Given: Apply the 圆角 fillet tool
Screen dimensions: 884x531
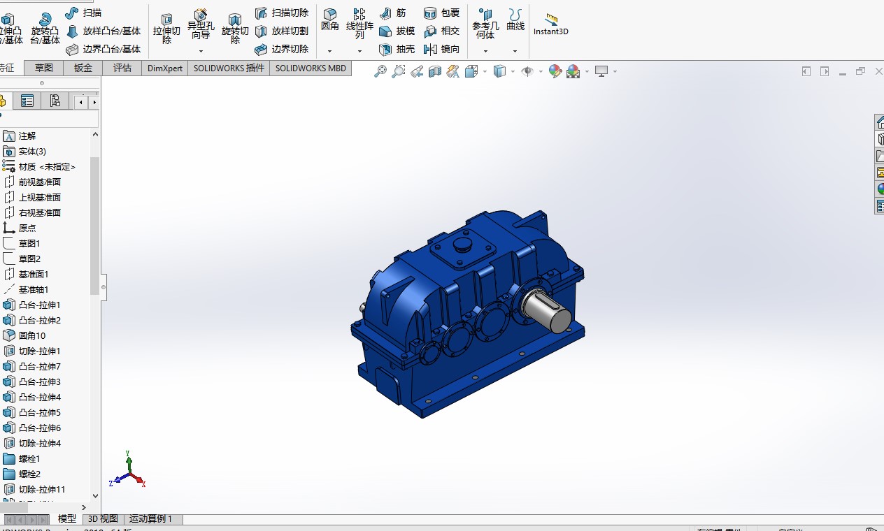Looking at the screenshot, I should tap(330, 20).
